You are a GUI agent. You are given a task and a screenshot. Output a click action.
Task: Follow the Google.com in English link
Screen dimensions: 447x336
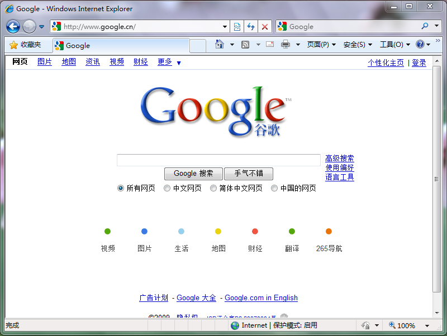(x=261, y=298)
